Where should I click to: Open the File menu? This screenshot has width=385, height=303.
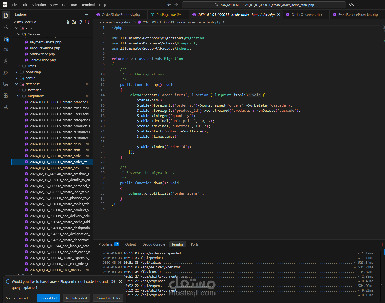point(14,5)
